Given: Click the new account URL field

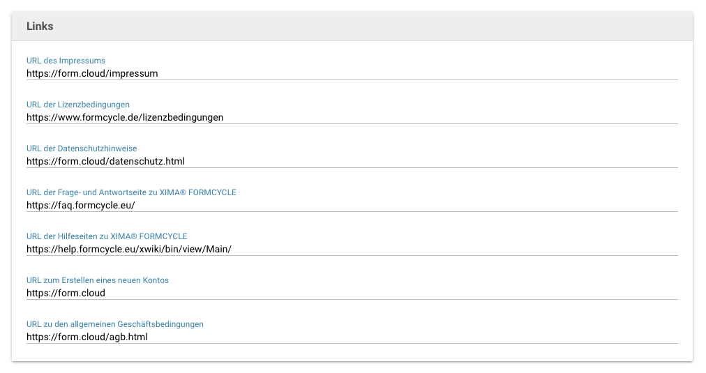Looking at the screenshot, I should click(352, 293).
